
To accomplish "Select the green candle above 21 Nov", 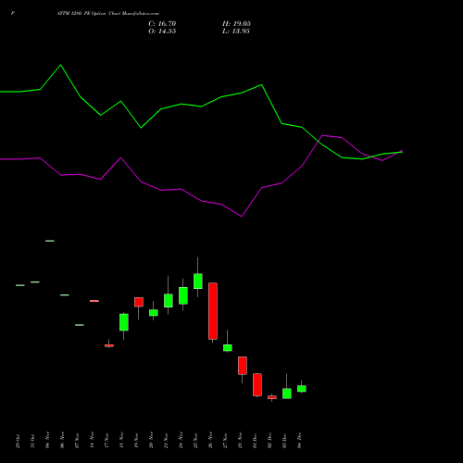I will coord(169,301).
